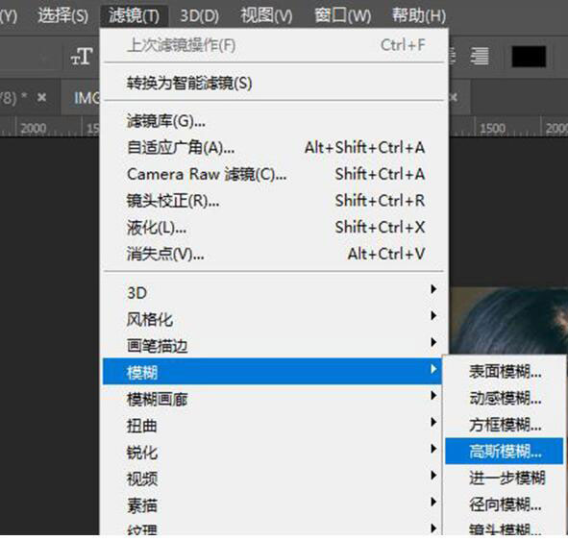
Task: Choose 动感模糊...
Action: click(x=505, y=398)
